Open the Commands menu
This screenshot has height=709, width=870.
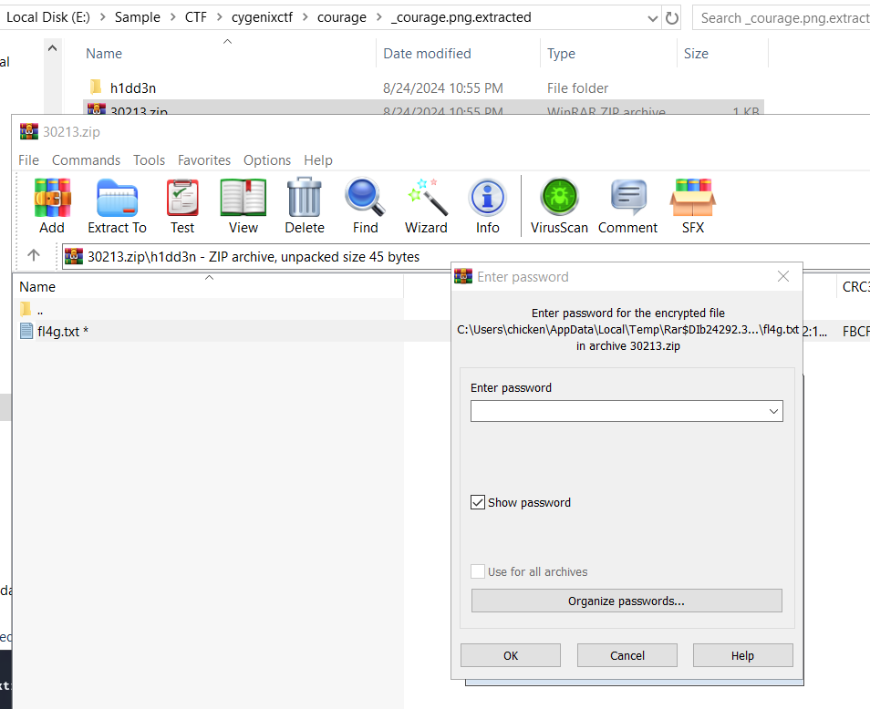point(86,160)
